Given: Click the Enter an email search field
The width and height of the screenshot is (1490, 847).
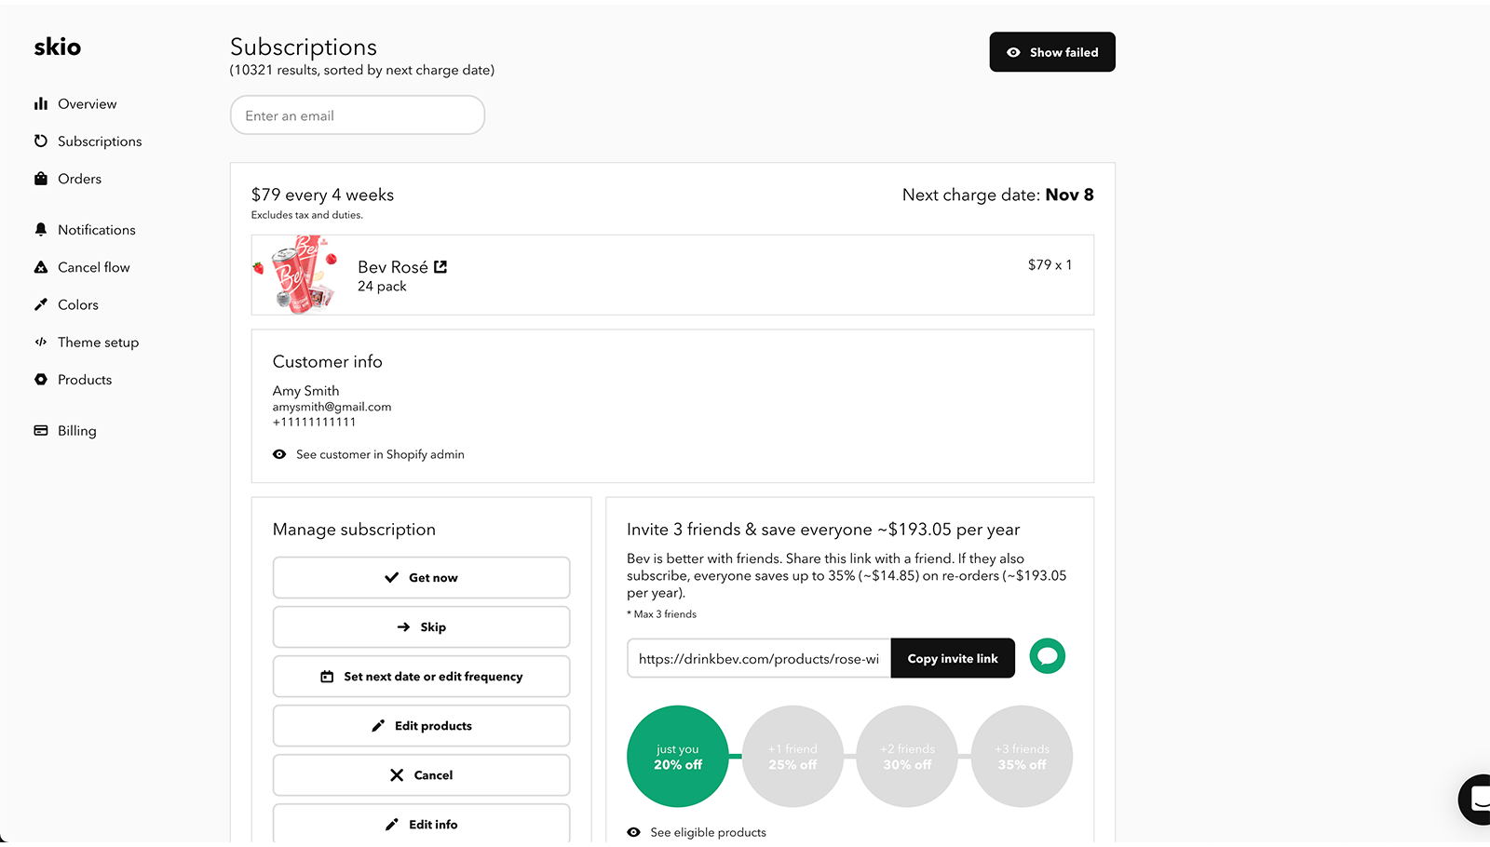Looking at the screenshot, I should [357, 114].
